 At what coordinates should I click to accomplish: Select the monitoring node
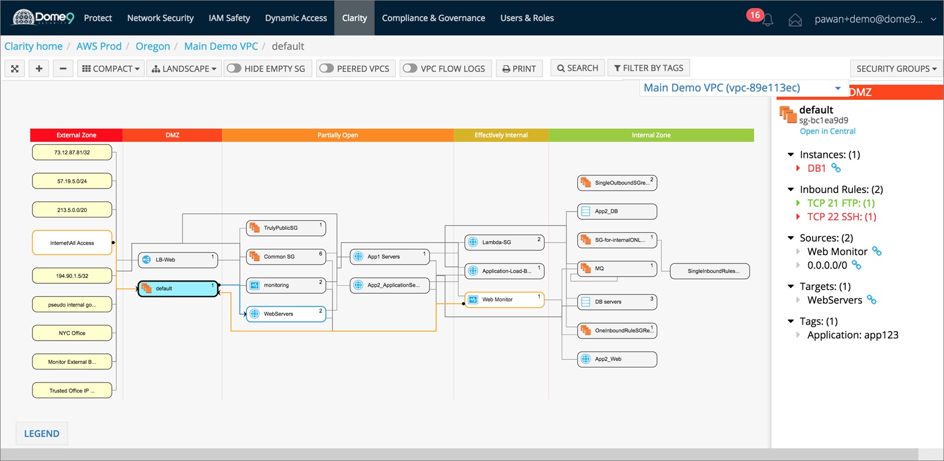(286, 285)
